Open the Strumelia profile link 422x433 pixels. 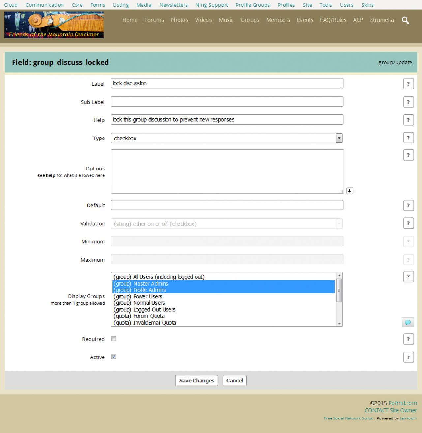(x=382, y=20)
